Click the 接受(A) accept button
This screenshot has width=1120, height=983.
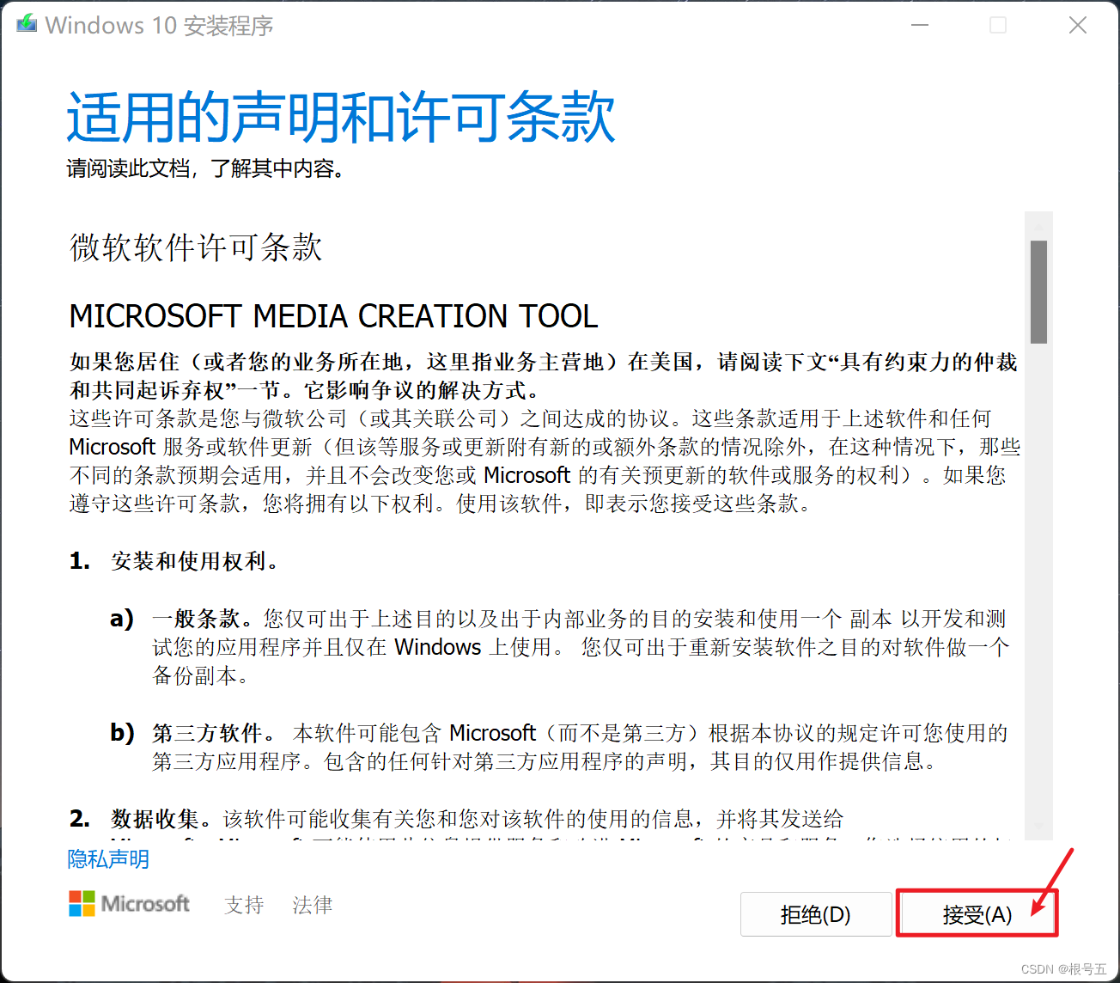pyautogui.click(x=977, y=914)
